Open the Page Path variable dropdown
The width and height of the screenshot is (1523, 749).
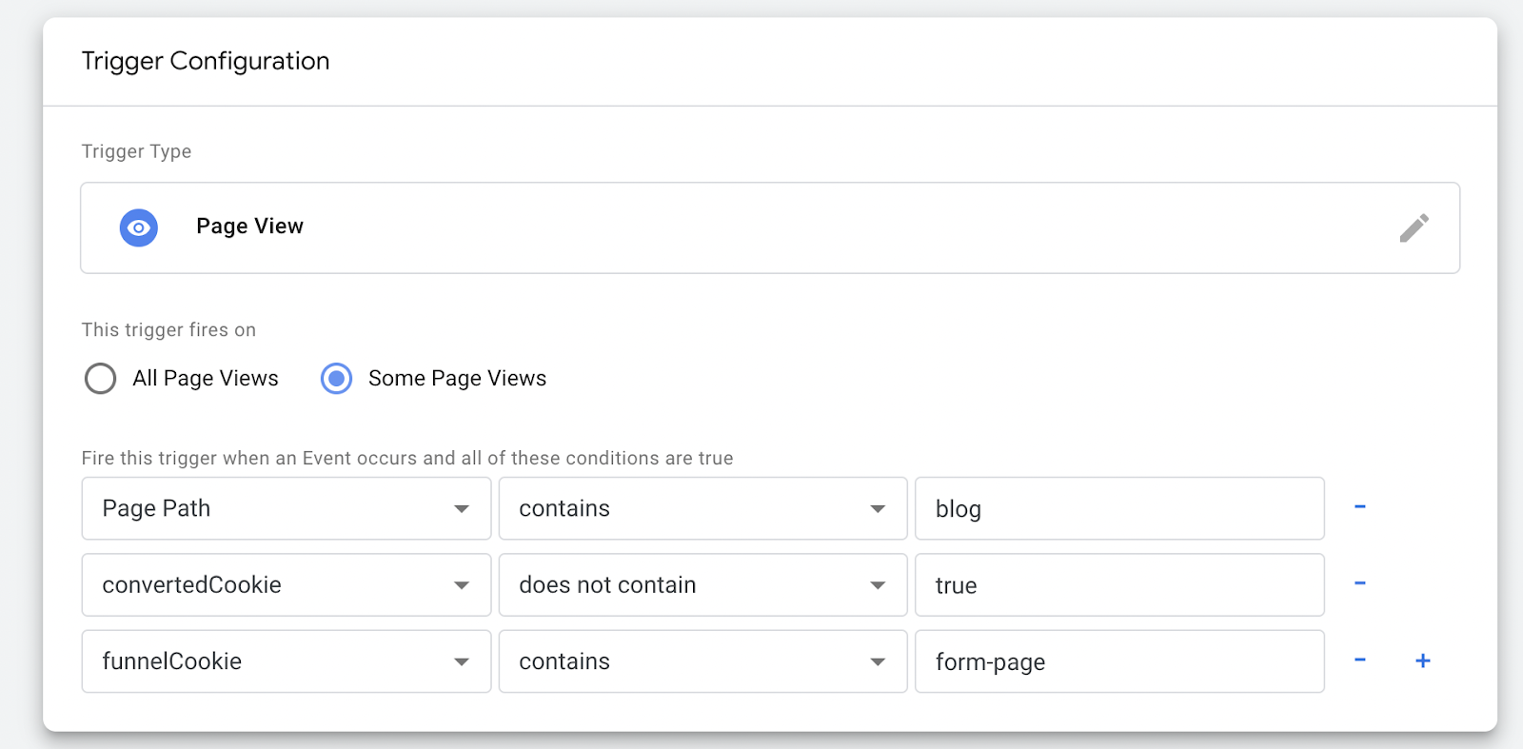(286, 508)
